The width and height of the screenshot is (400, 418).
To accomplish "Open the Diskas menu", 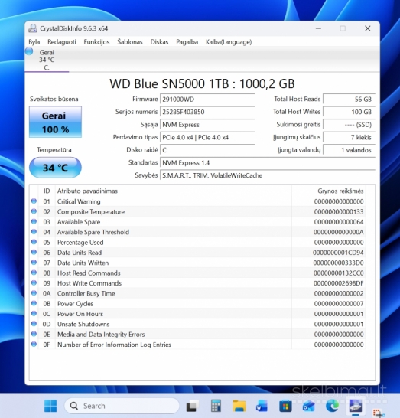I will (x=159, y=42).
